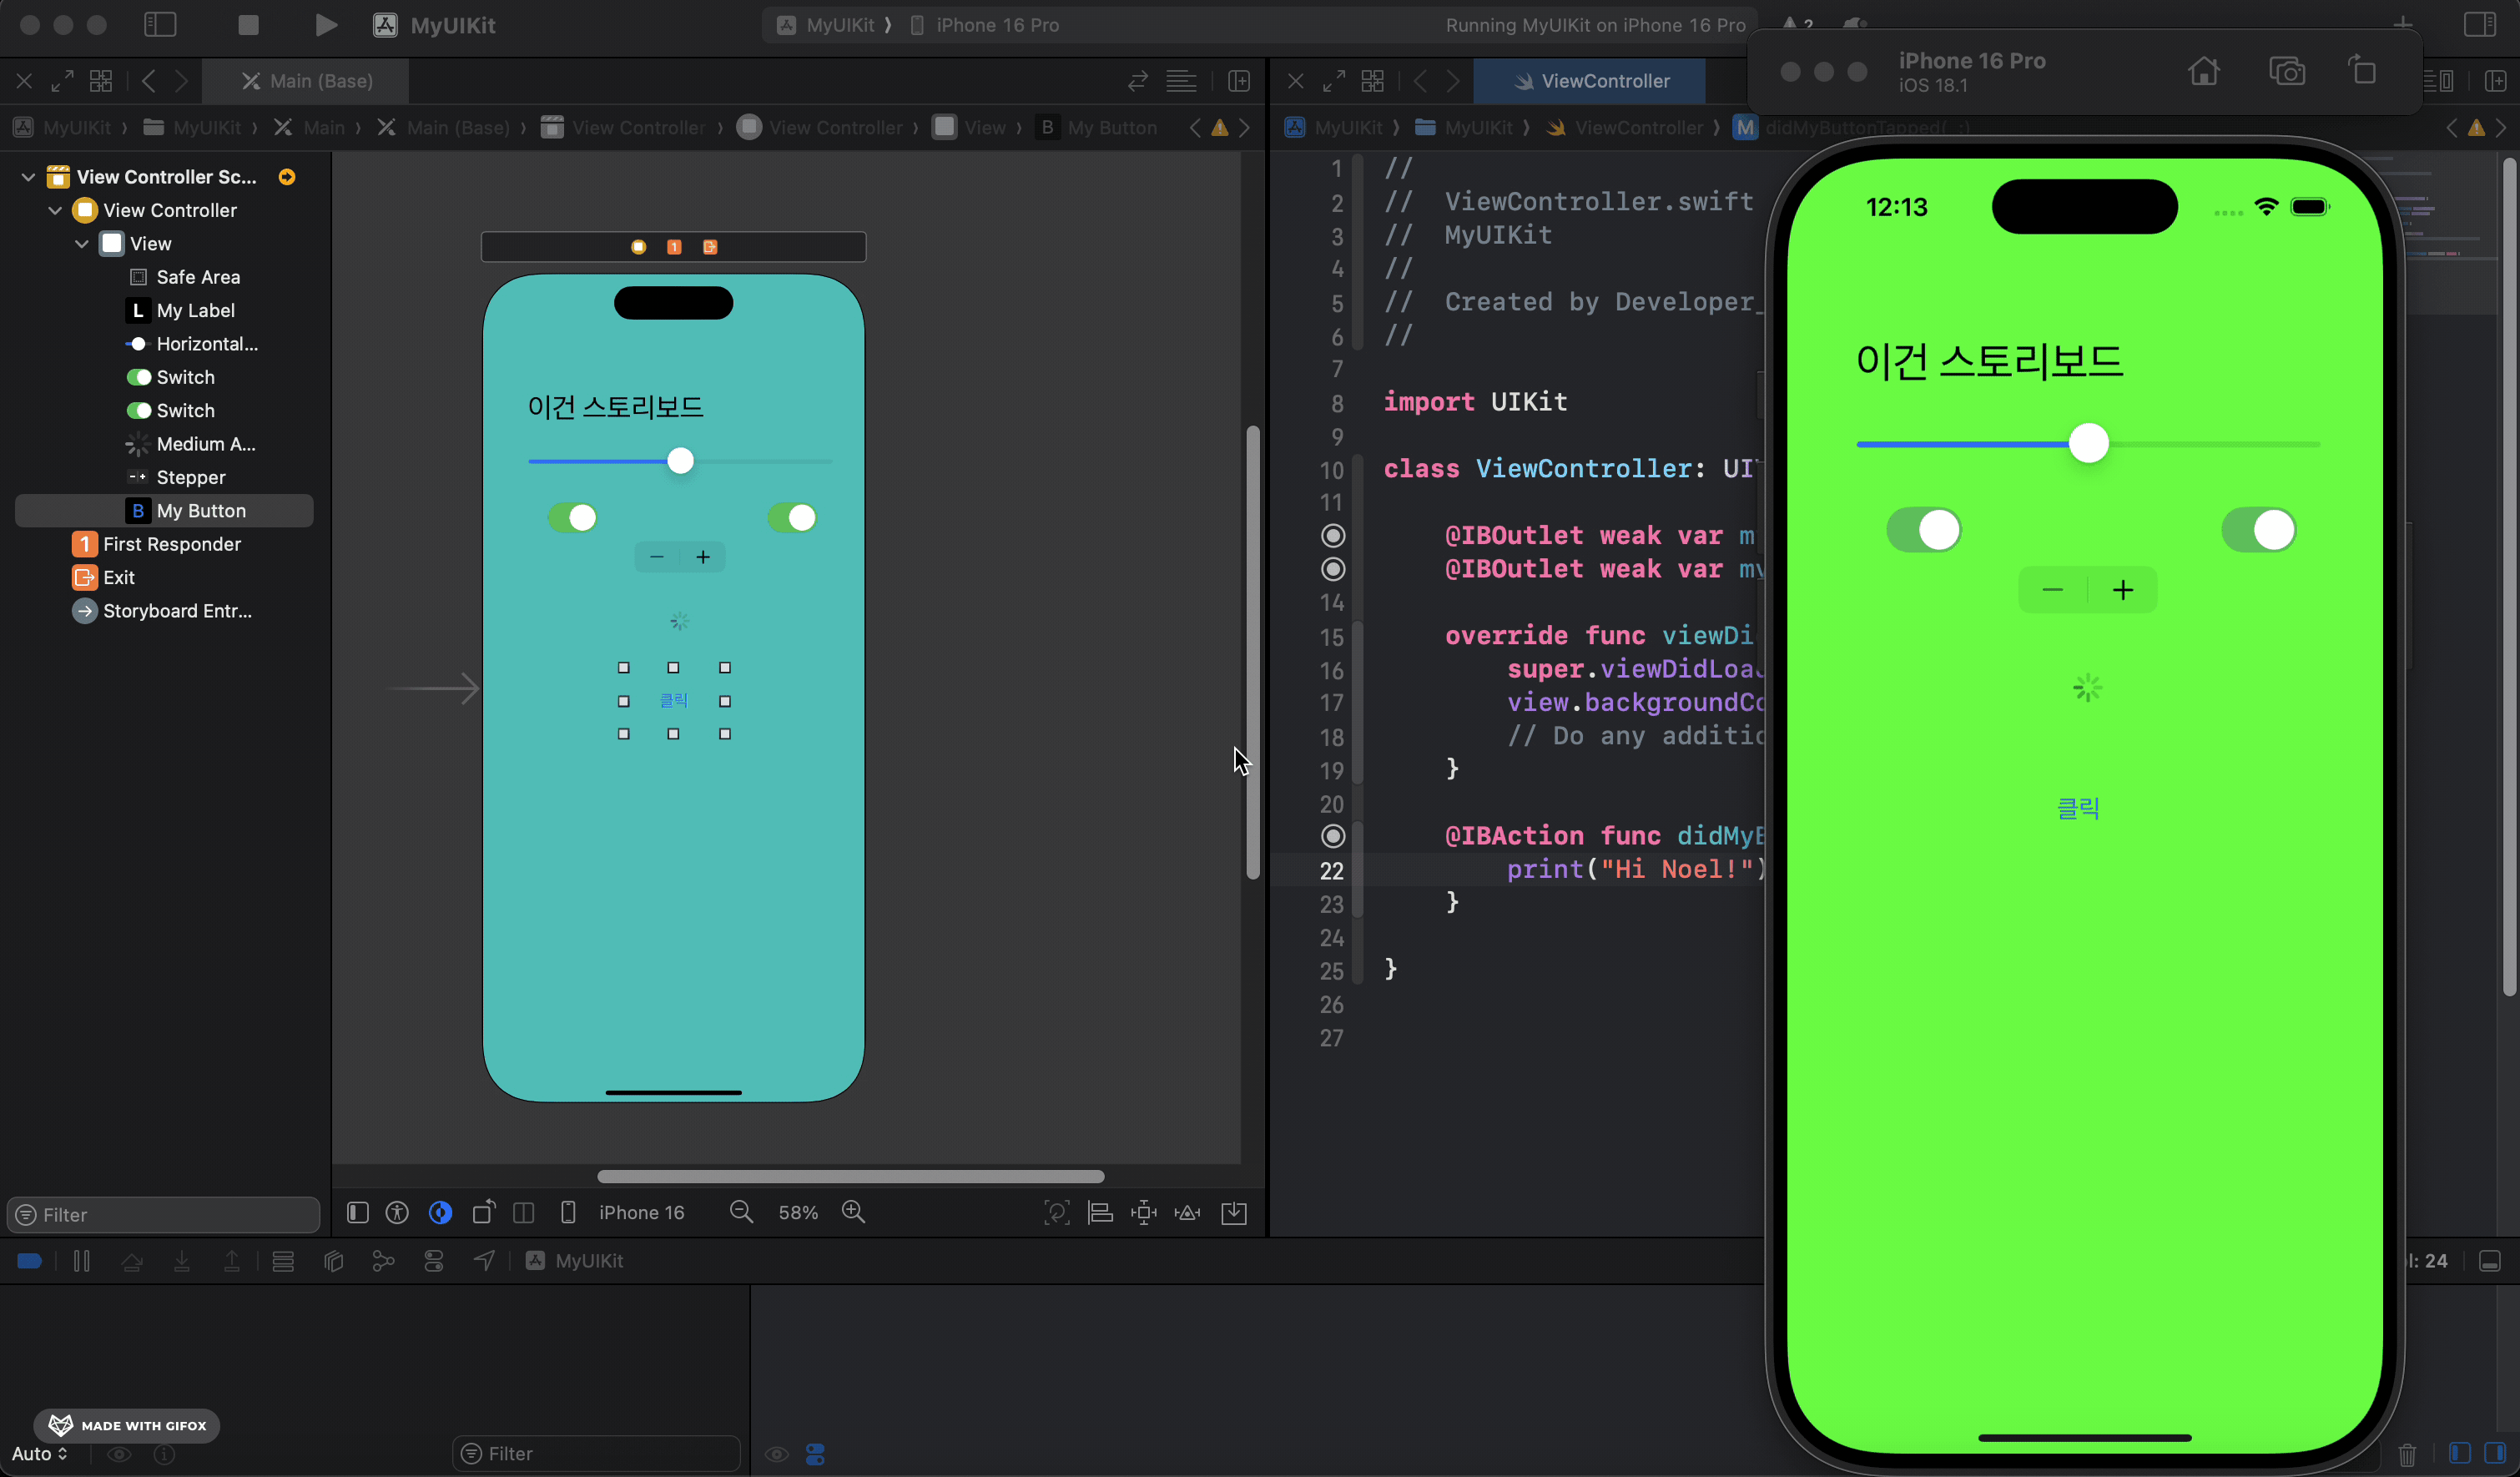2520x1477 pixels.
Task: Tap the 클릭 button in the simulator
Action: pos(2077,808)
